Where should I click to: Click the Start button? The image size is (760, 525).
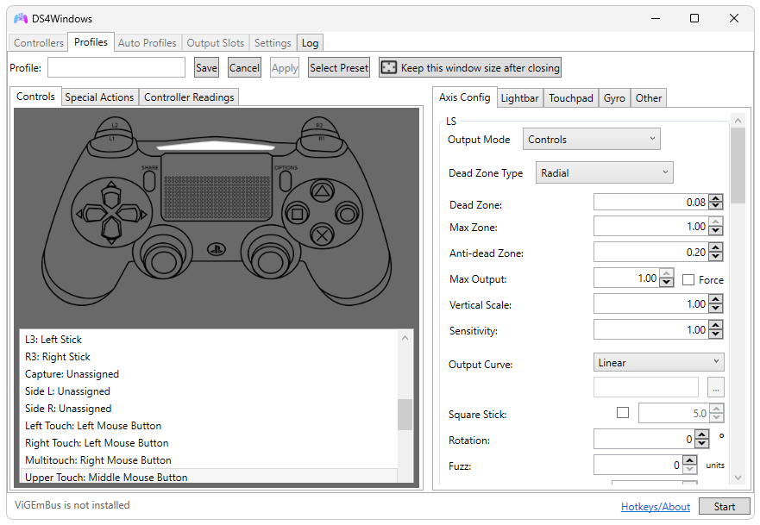pos(724,506)
